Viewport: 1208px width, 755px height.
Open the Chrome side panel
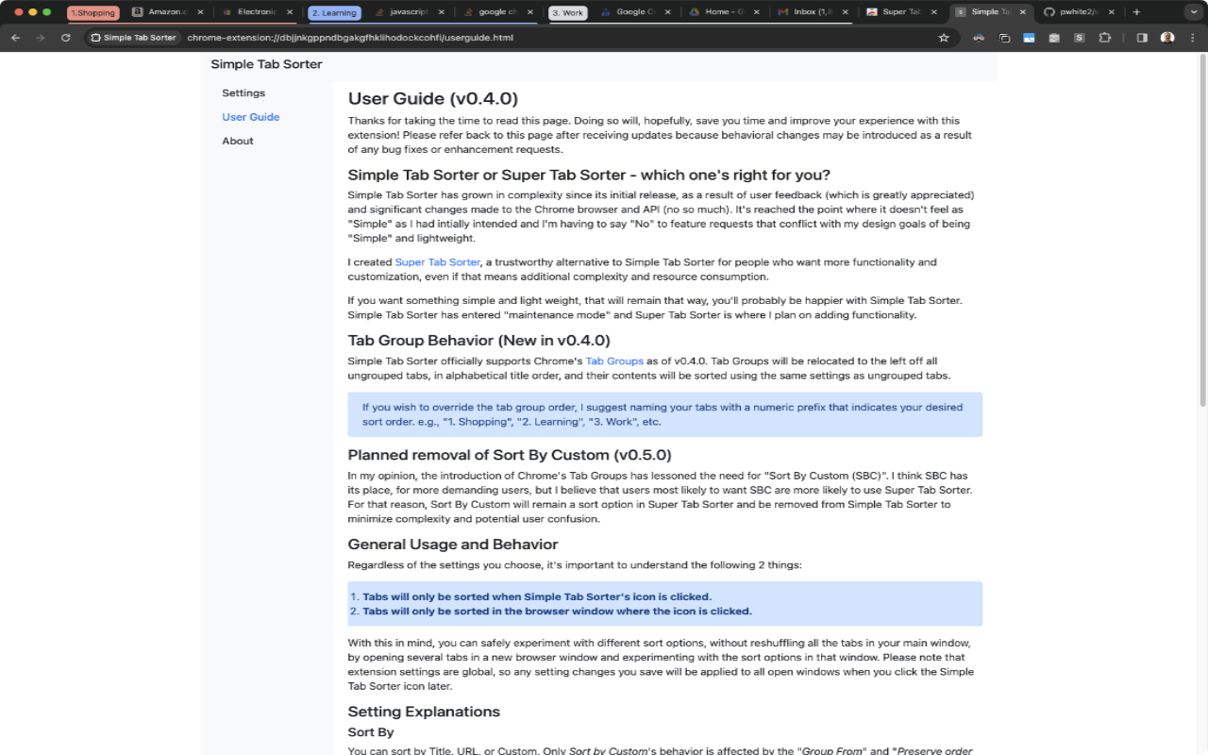(1141, 38)
